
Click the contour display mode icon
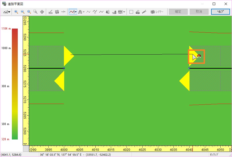5,12
